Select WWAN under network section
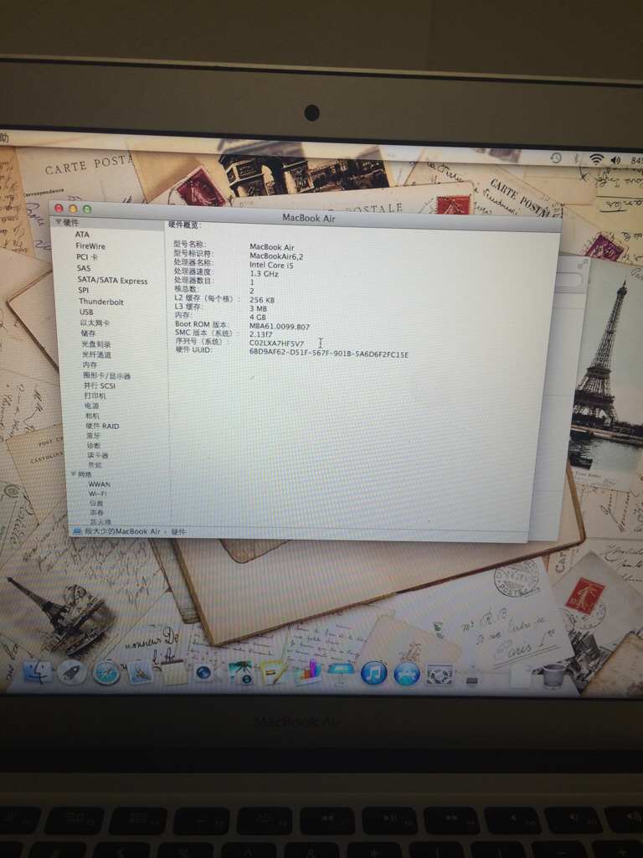 pos(100,484)
